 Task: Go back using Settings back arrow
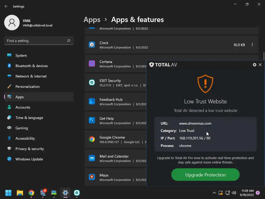tap(6, 6)
